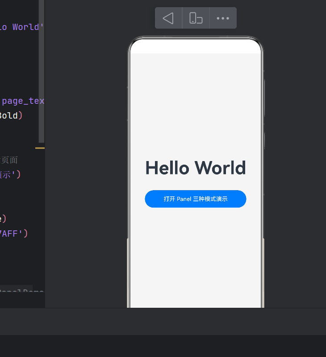Image resolution: width=326 pixels, height=357 pixels.
Task: Click the '示' string text in code
Action: (x=6, y=175)
